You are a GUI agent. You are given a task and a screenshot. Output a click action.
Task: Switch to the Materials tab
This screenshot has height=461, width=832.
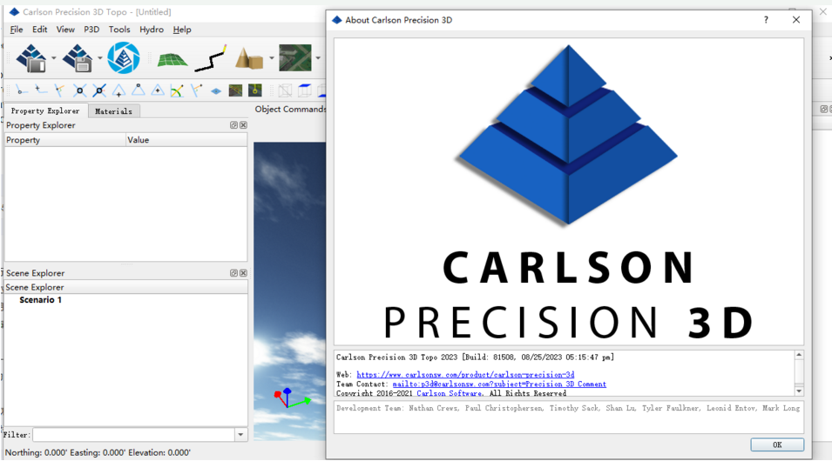(113, 111)
